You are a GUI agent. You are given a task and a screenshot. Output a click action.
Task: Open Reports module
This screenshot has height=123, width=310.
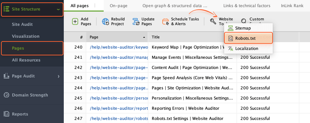(x=20, y=114)
